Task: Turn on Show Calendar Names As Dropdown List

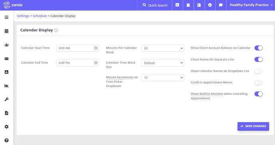Action: pos(259,72)
